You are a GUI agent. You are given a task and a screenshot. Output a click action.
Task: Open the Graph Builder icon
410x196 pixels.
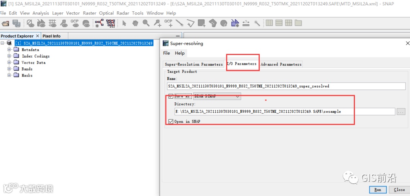pos(99,23)
